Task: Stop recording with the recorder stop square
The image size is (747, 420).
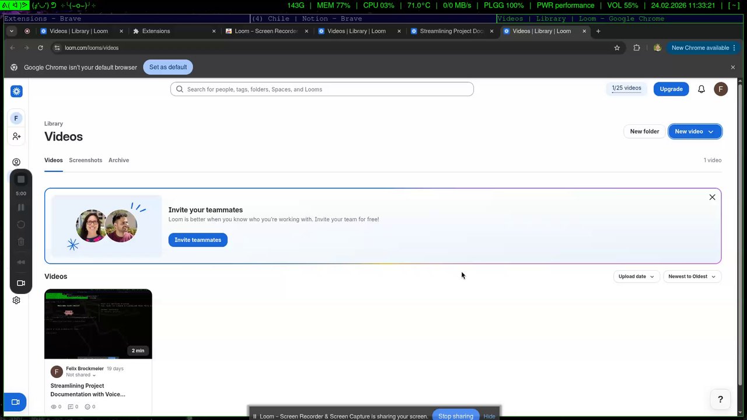Action: [x=21, y=180]
